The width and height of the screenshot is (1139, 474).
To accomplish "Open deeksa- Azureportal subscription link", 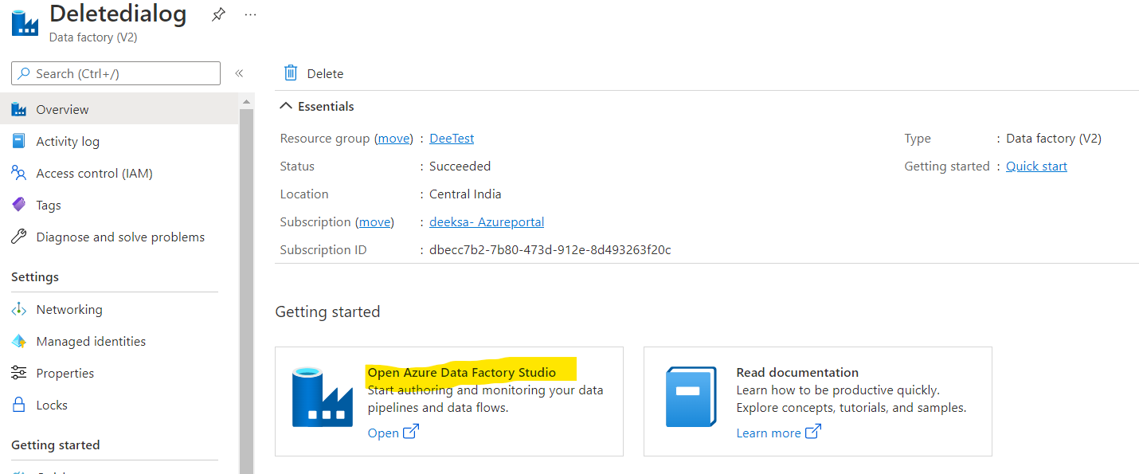I will tap(487, 221).
